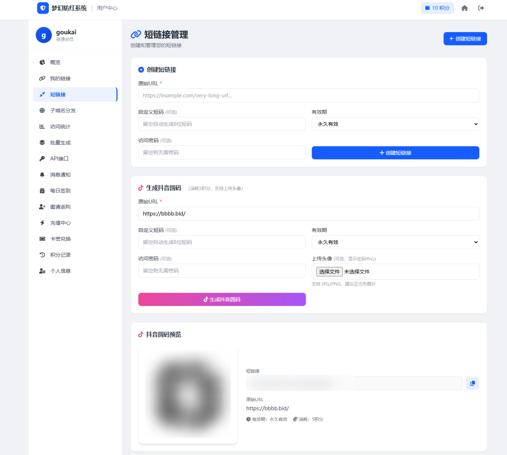Screen dimensions: 507x455
Task: Click the logout icon
Action: 481,8
